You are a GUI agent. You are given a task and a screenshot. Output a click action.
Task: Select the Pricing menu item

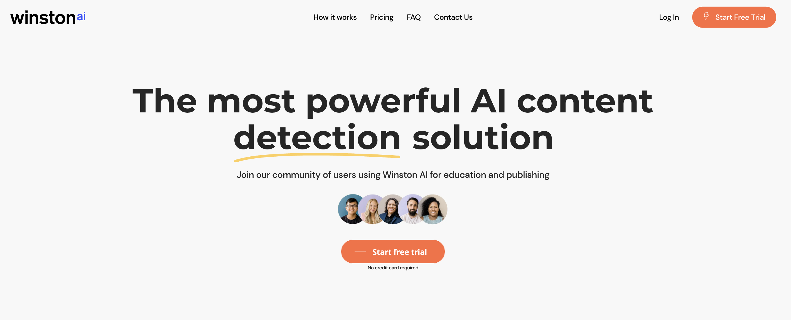coord(381,17)
